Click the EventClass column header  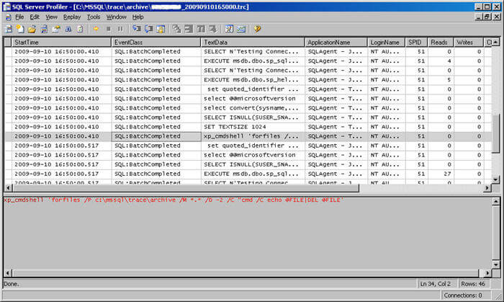(x=156, y=42)
